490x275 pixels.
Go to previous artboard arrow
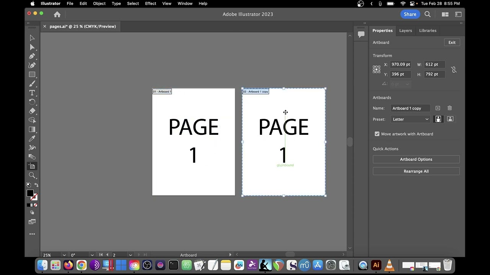pos(107,255)
